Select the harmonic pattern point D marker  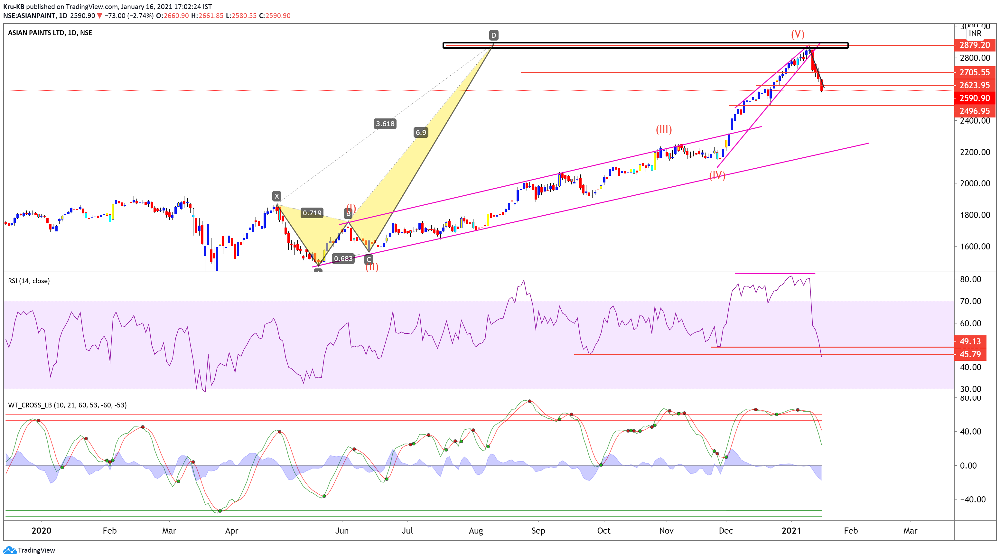coord(493,35)
